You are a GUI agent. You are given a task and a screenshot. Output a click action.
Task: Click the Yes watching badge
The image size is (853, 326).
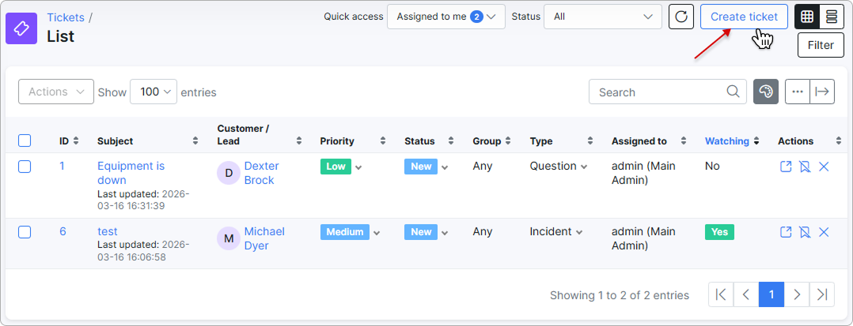pyautogui.click(x=719, y=232)
